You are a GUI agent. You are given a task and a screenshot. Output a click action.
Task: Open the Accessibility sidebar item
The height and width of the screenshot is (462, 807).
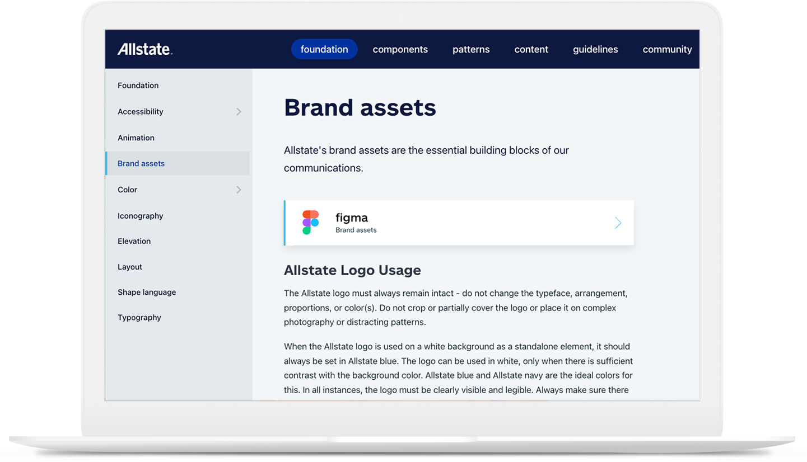(x=141, y=112)
